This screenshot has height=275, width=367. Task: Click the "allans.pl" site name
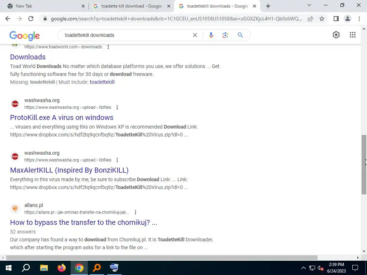34,205
